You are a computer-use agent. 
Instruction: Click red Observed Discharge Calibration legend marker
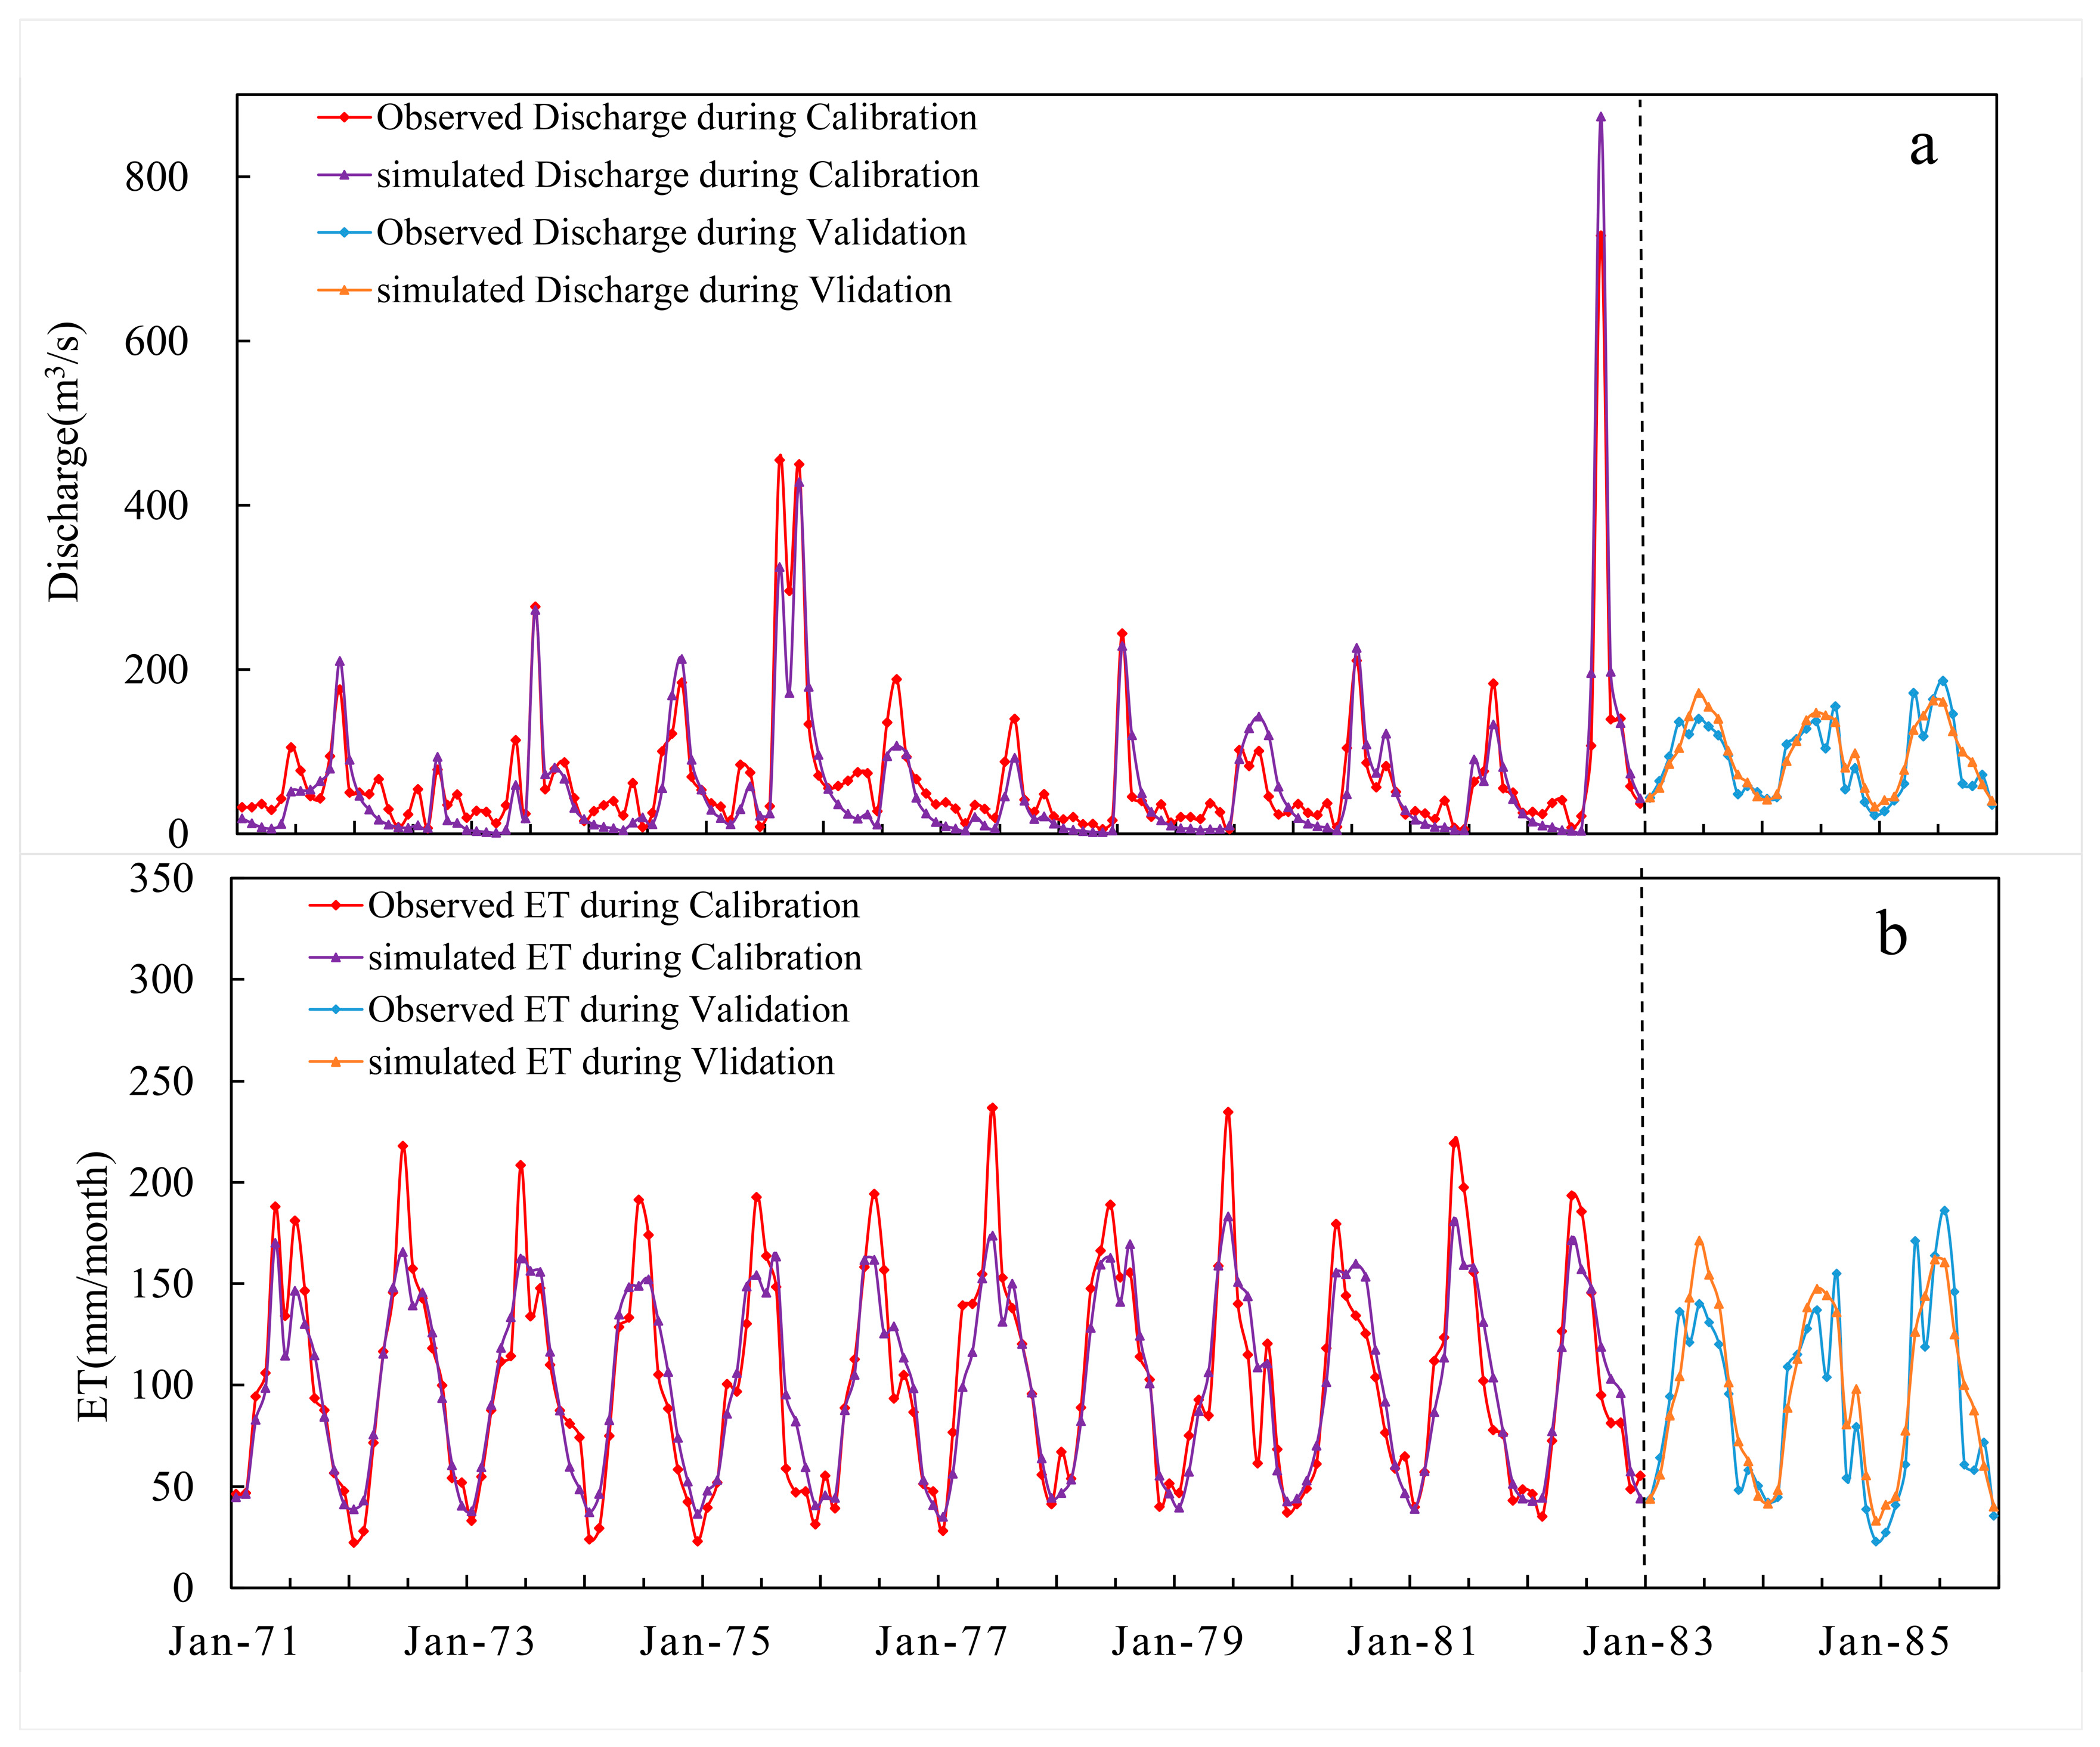click(344, 118)
